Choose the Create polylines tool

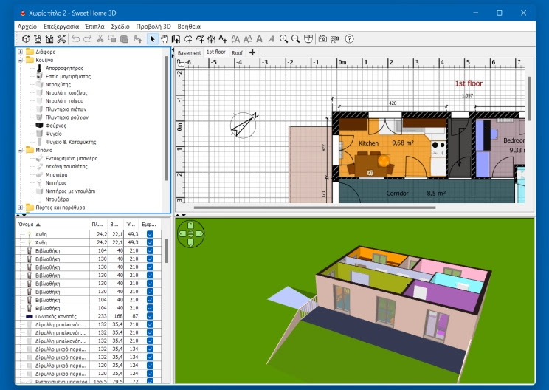click(x=199, y=39)
